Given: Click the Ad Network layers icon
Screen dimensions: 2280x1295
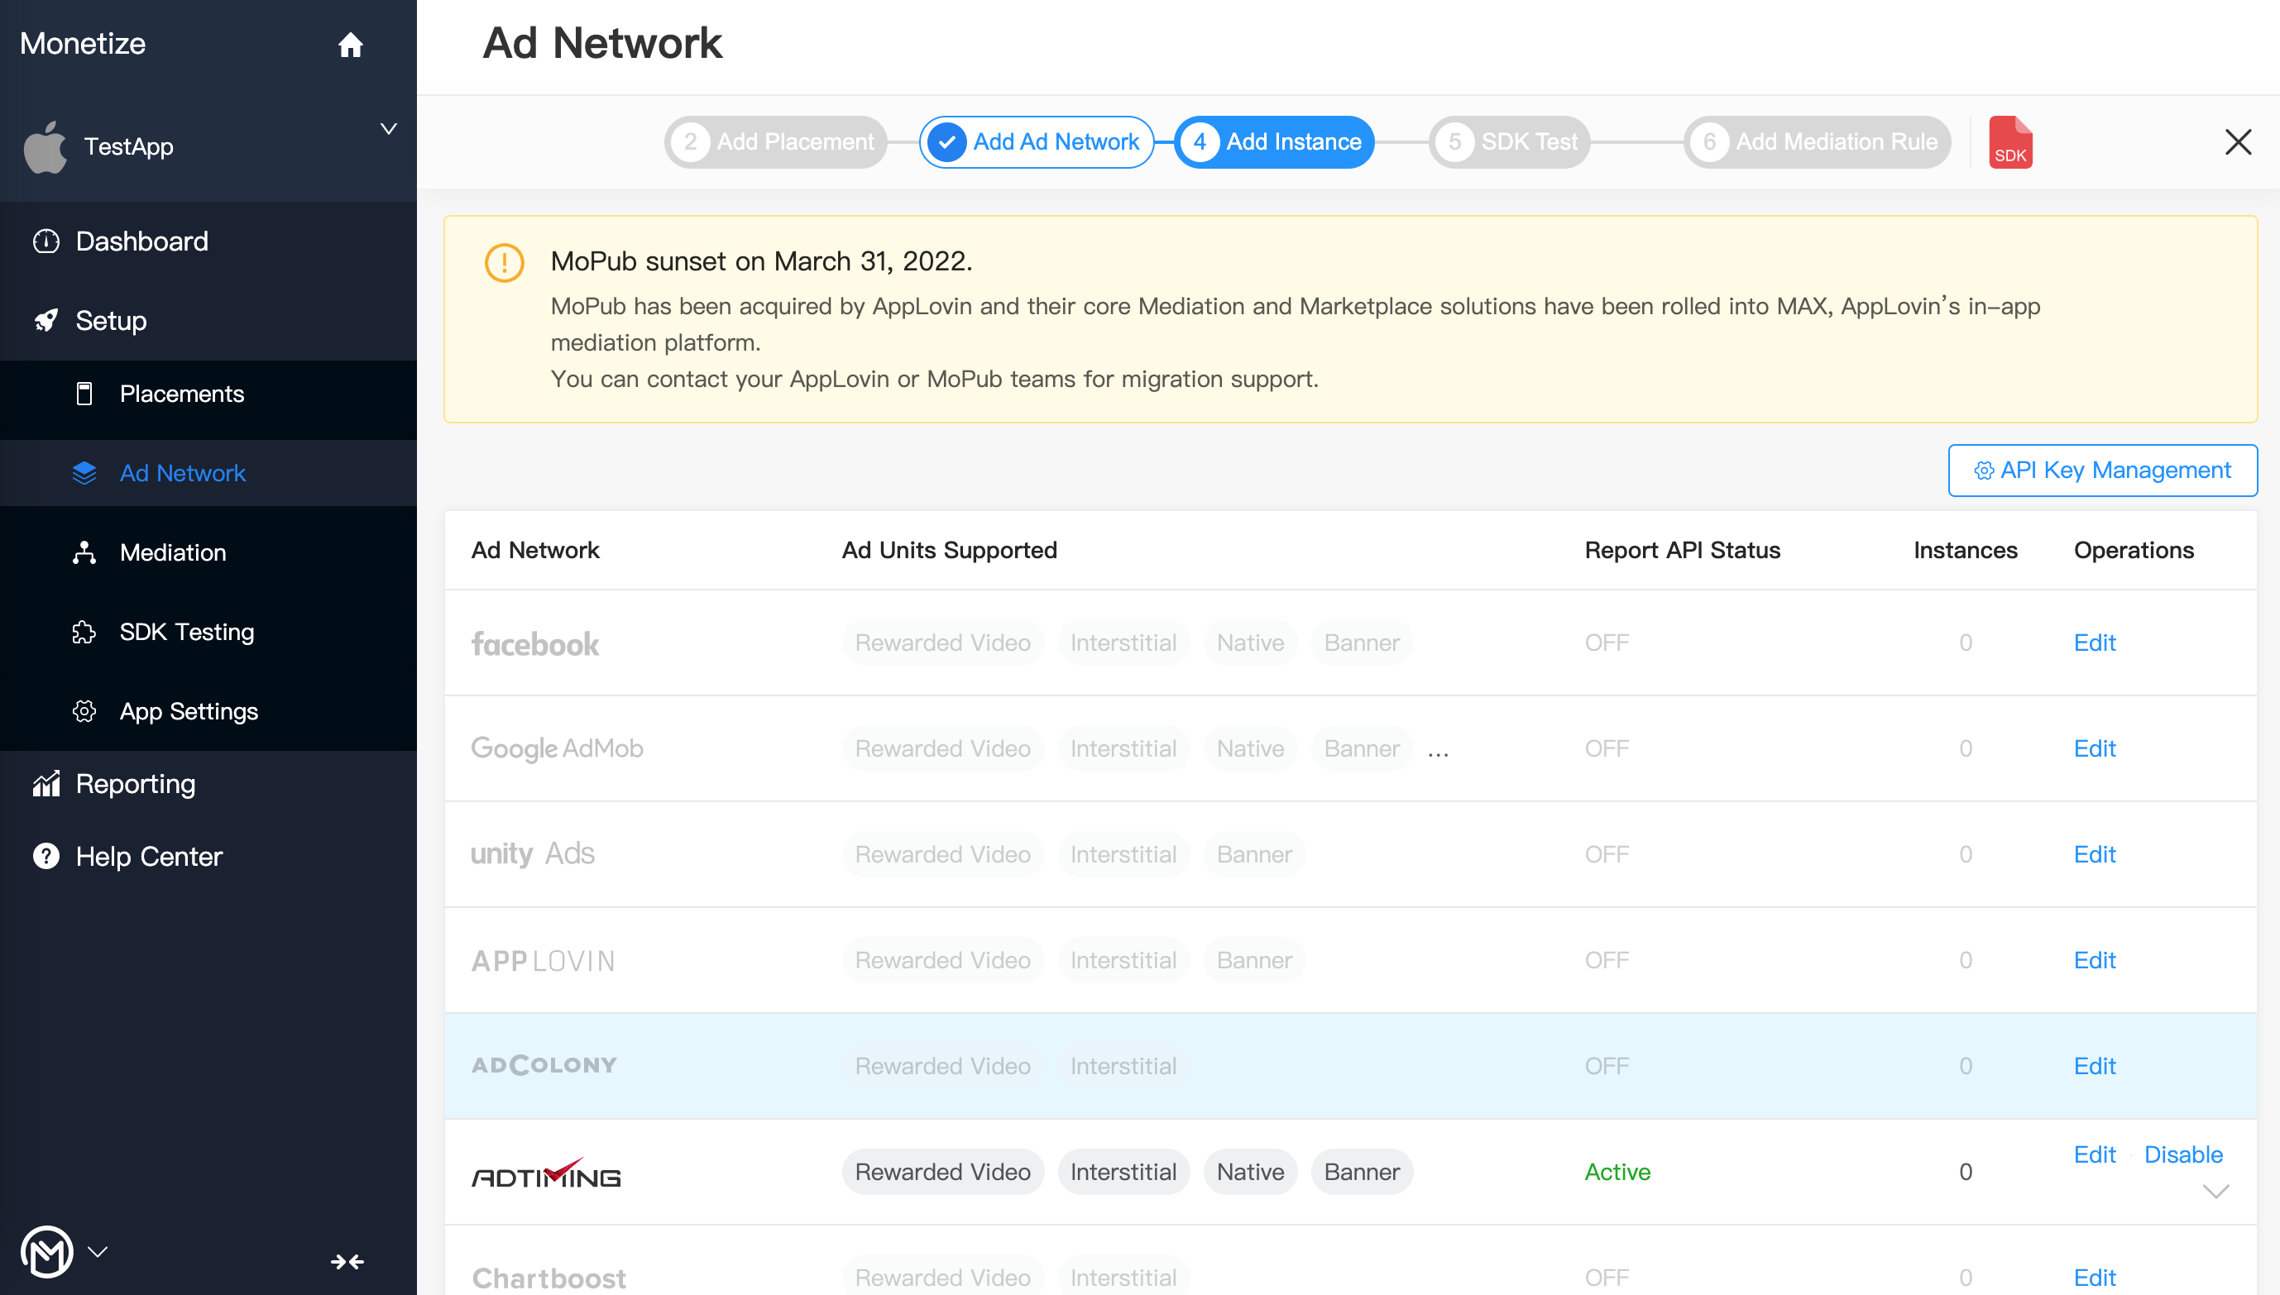Looking at the screenshot, I should (84, 473).
